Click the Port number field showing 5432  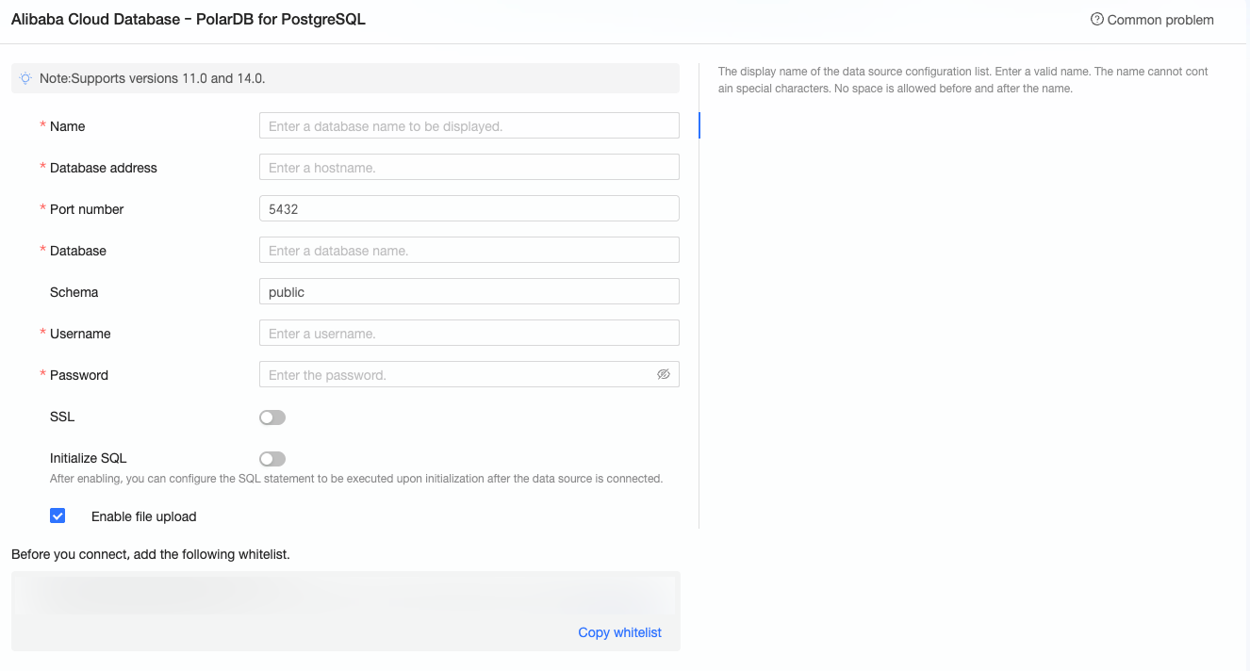click(x=469, y=209)
